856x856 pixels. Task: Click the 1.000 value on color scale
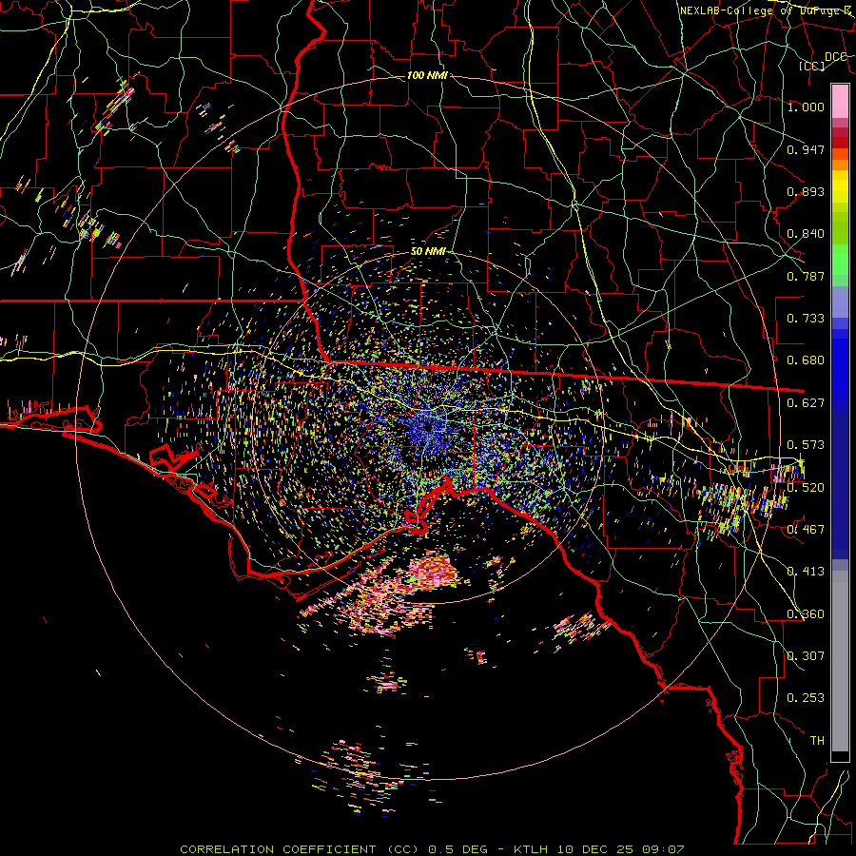click(x=806, y=107)
